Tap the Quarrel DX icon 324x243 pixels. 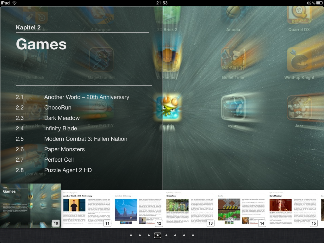(299, 14)
